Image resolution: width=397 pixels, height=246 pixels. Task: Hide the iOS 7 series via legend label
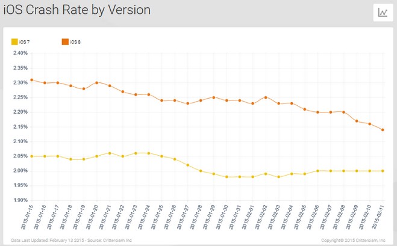pos(25,42)
